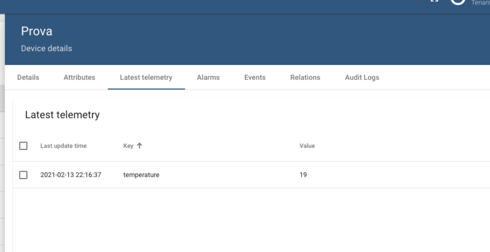Click the telemetry value 19
This screenshot has width=490, height=252.
pyautogui.click(x=303, y=174)
